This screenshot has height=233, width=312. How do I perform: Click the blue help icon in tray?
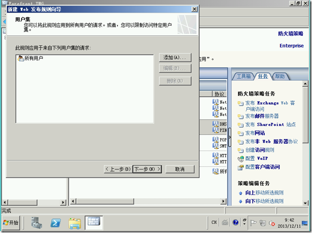[x=236, y=222]
